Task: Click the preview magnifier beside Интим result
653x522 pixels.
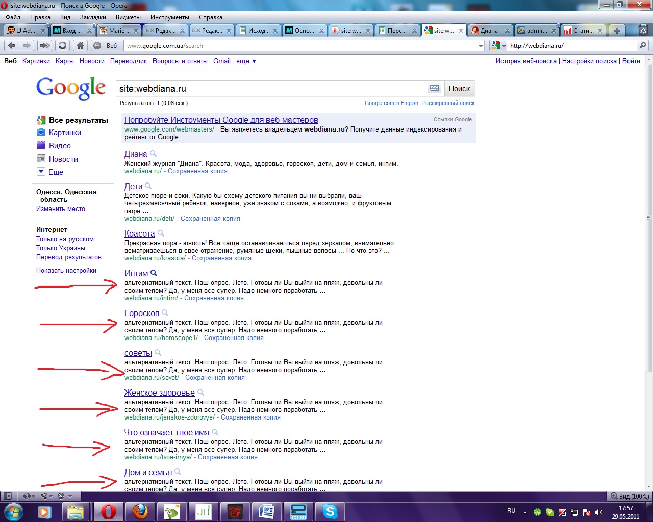Action: (154, 273)
